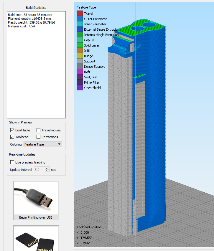Click the Internal Single Extrusion swatch
The image size is (214, 251).
click(80, 34)
